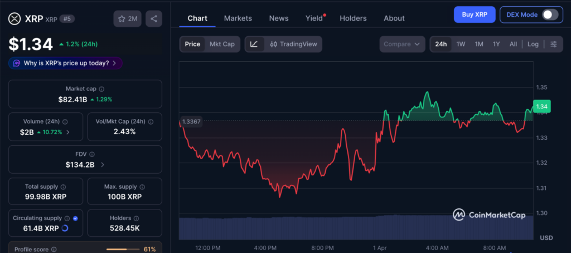The height and width of the screenshot is (253, 571).
Task: Open chart settings sliders icon
Action: pyautogui.click(x=553, y=44)
